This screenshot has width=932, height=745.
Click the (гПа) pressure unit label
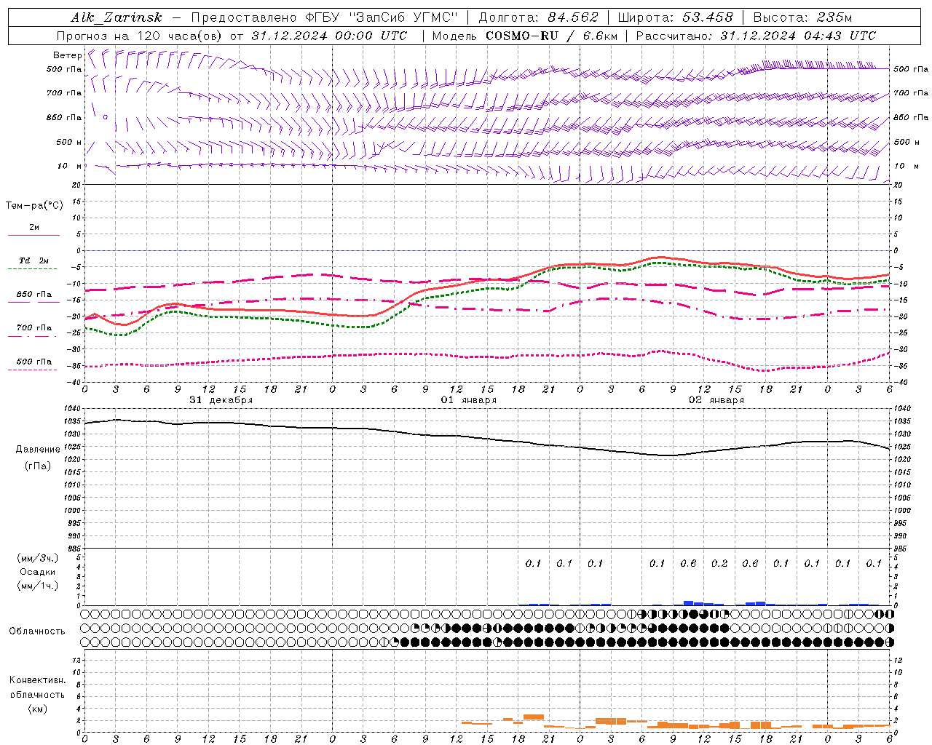point(38,466)
